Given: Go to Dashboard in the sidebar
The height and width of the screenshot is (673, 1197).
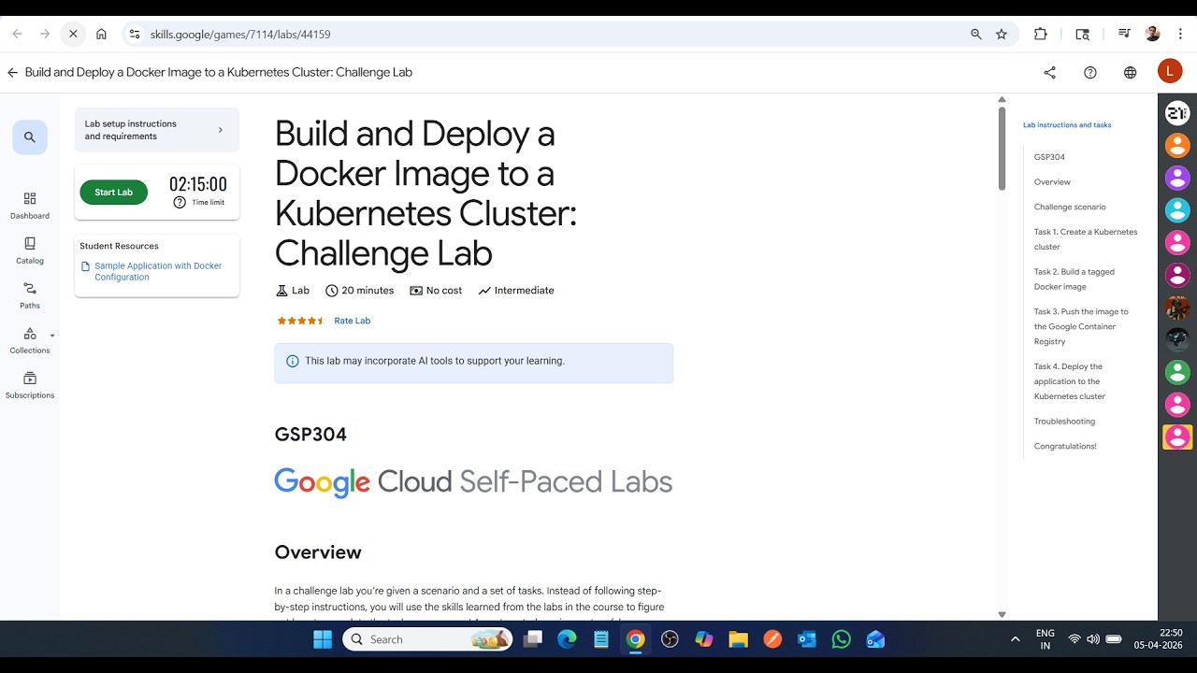Looking at the screenshot, I should tap(30, 206).
